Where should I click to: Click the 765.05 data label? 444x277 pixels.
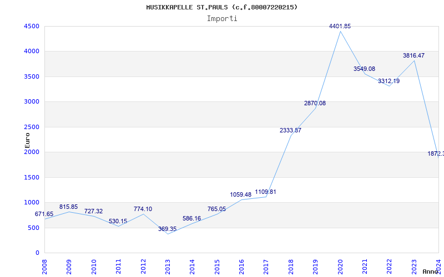point(216,209)
